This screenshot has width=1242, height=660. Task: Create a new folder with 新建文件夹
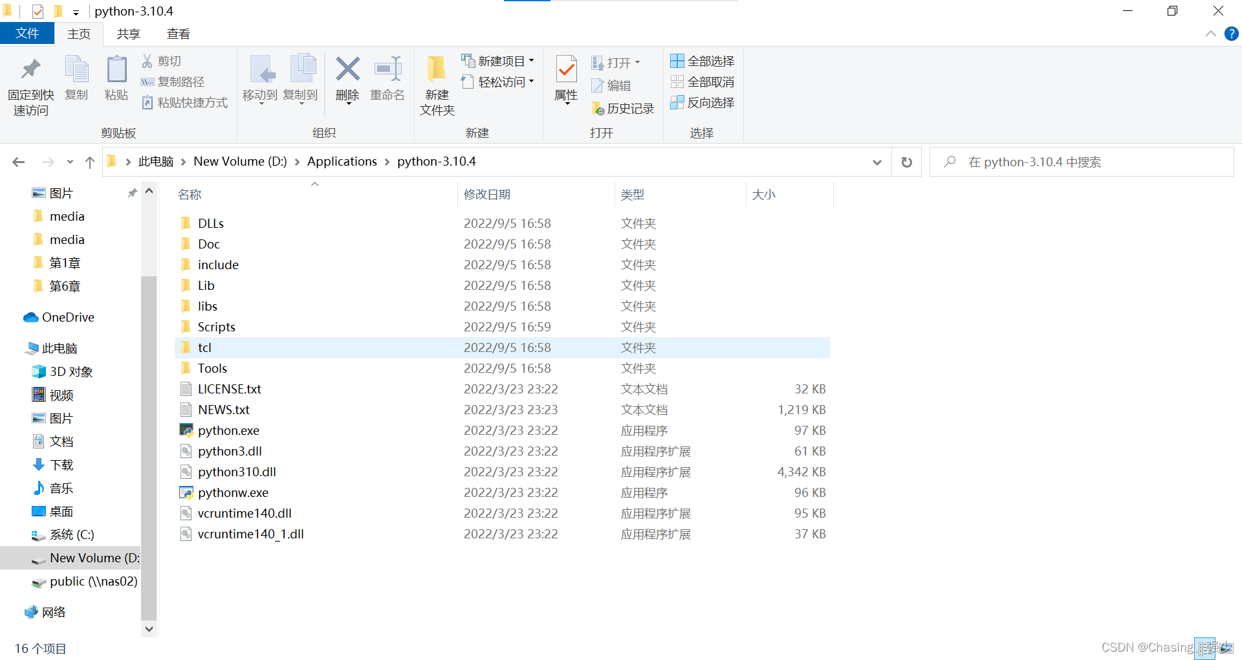click(437, 85)
